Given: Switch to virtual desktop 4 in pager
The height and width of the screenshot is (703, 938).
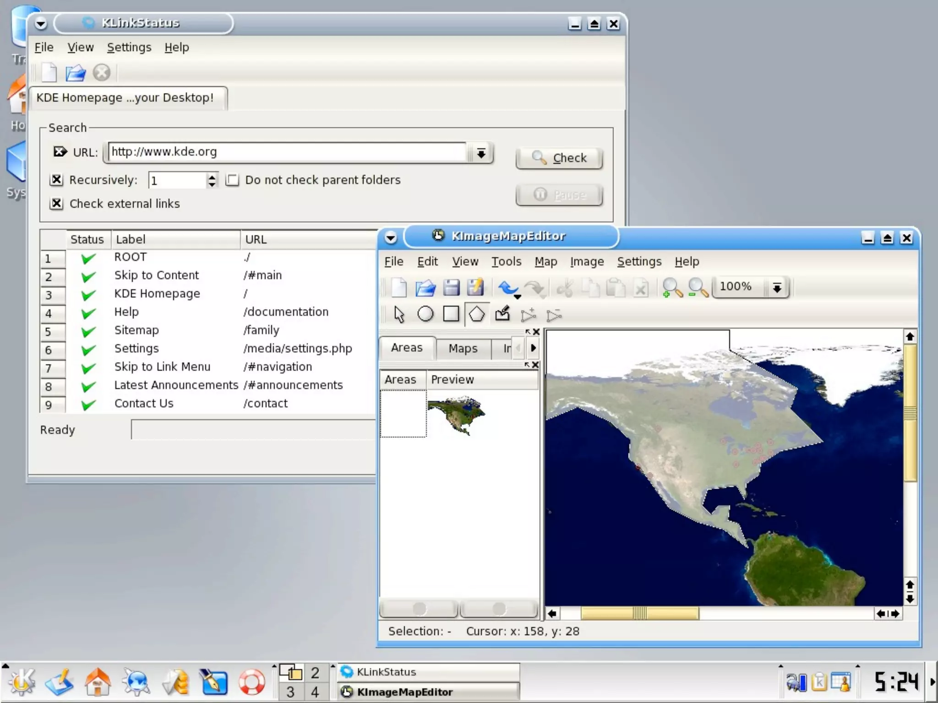Looking at the screenshot, I should coord(315,692).
